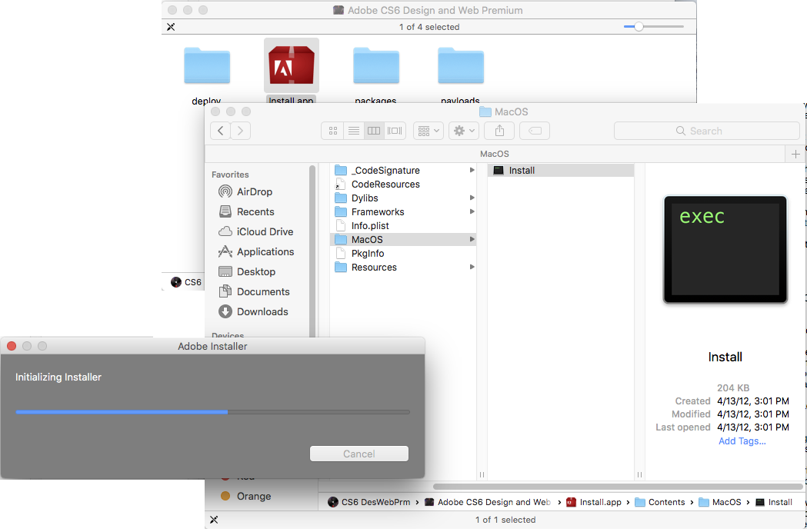Expand the MacOS folder arrow

point(472,239)
